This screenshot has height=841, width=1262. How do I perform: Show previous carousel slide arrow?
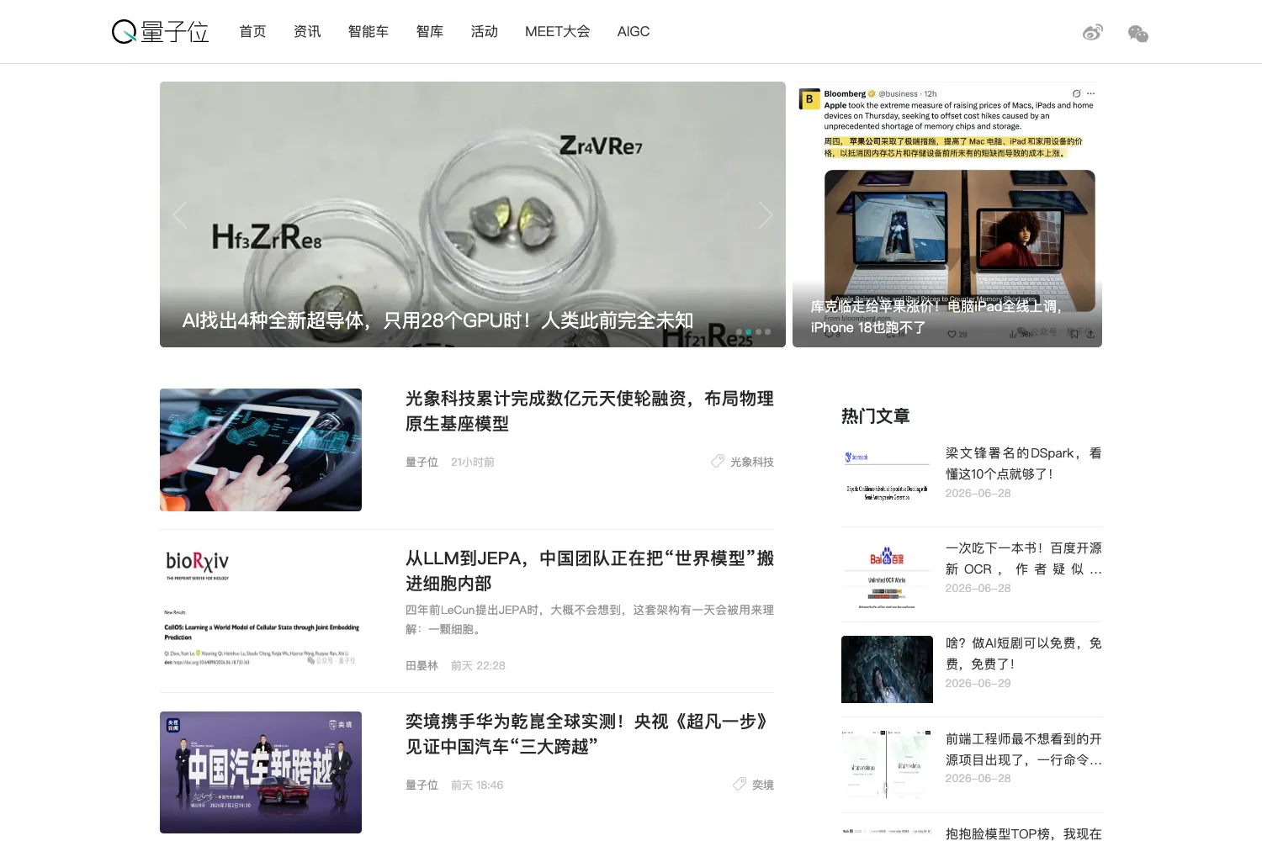180,215
